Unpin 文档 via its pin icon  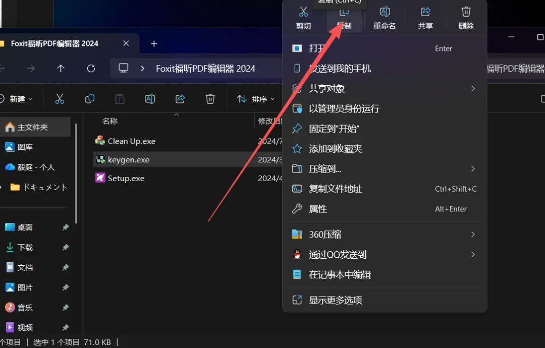[65, 267]
